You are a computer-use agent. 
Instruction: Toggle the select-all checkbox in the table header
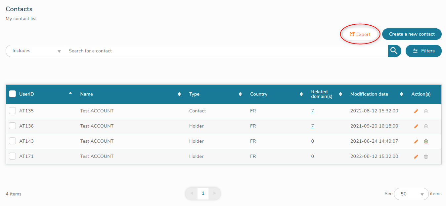[12, 94]
